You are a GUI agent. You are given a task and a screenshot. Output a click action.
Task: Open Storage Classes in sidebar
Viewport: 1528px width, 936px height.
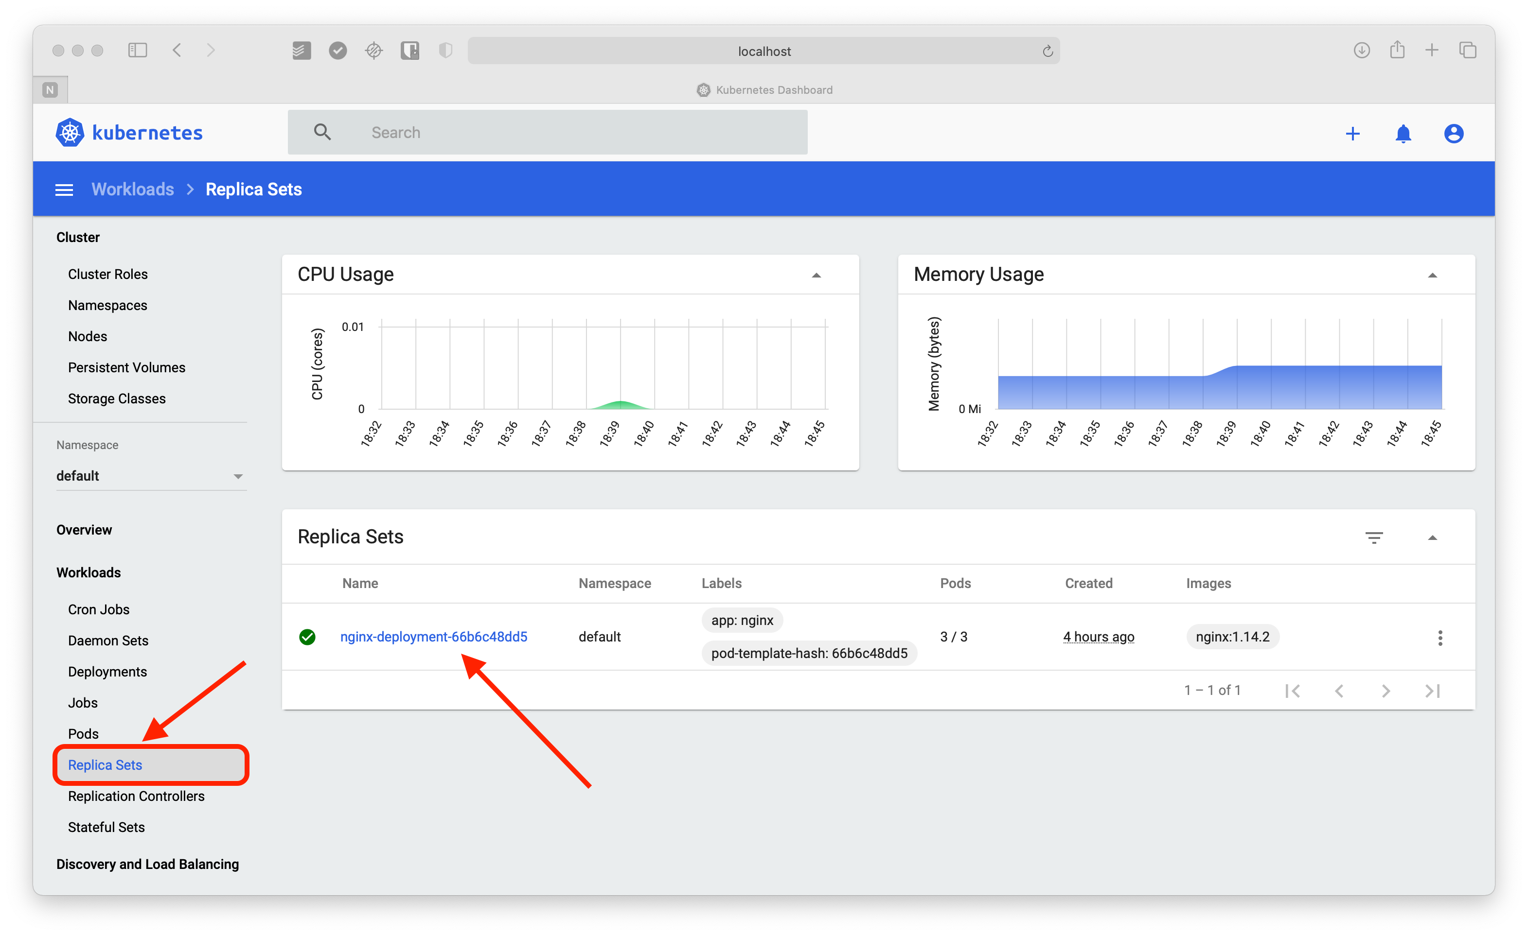[117, 398]
